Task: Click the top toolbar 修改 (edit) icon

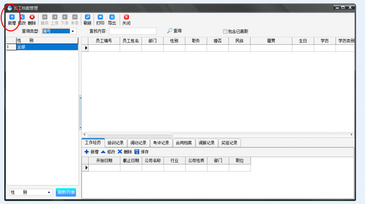Action: (22, 17)
